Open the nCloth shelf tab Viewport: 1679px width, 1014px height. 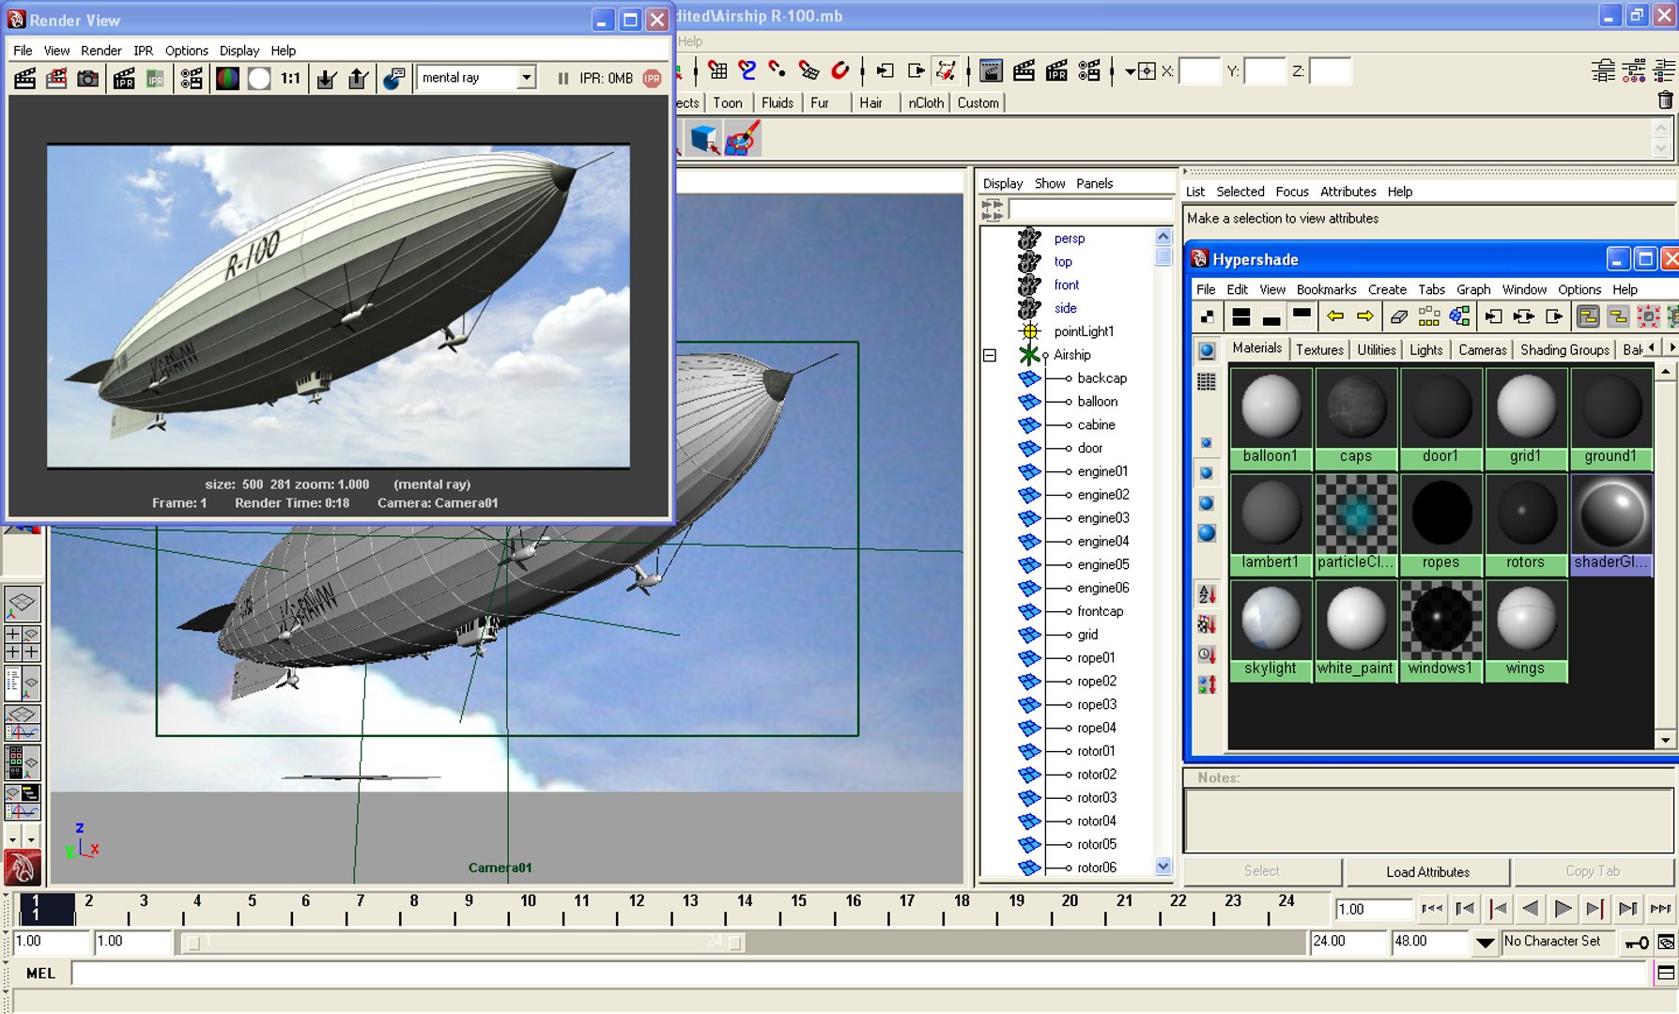pos(926,103)
